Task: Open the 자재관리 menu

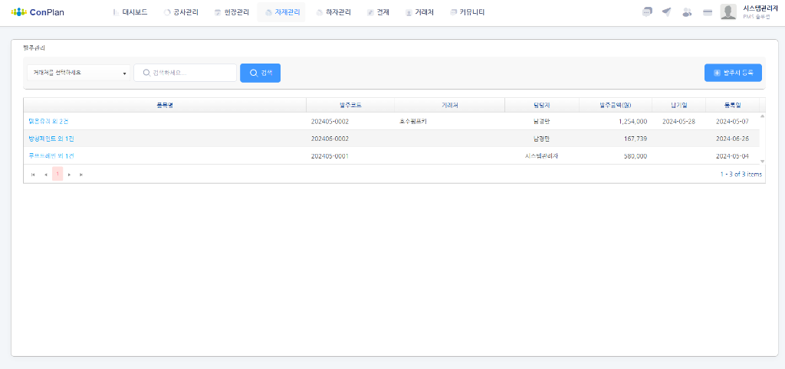Action: click(281, 12)
